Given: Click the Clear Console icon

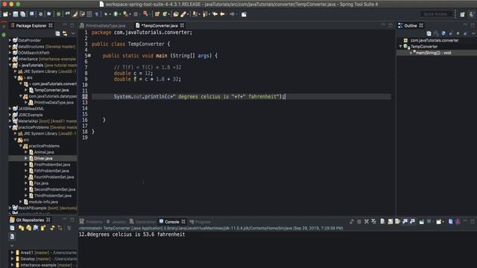Looking at the screenshot, I should point(382,222).
